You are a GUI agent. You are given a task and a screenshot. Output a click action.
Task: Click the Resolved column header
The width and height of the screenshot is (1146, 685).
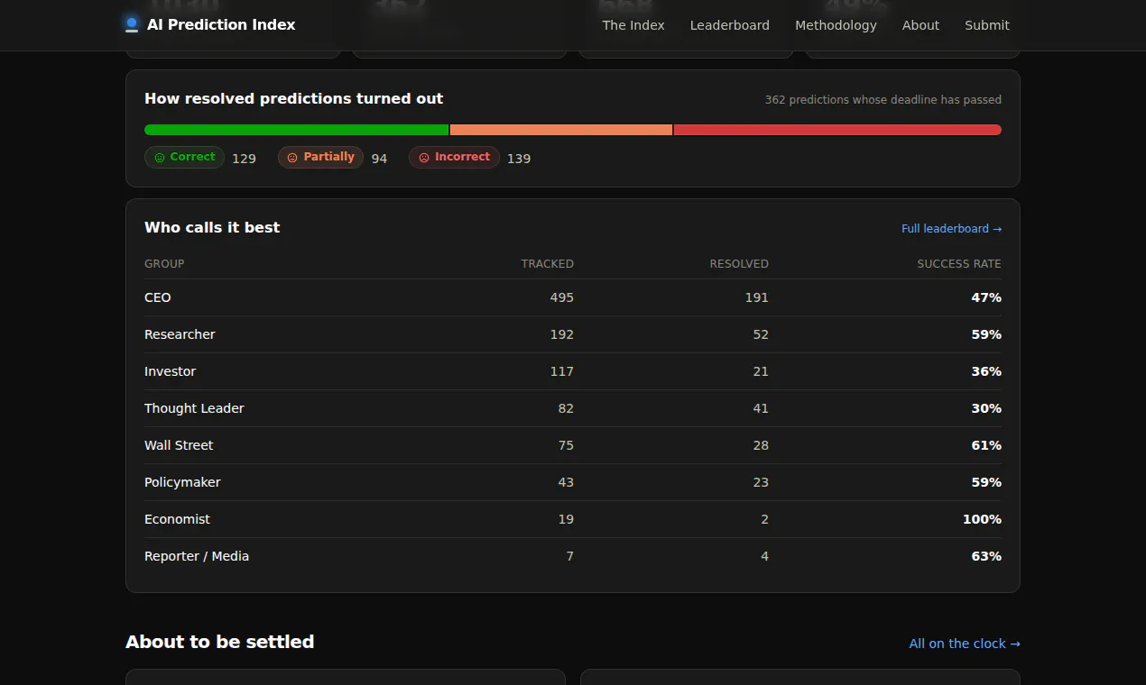739,264
